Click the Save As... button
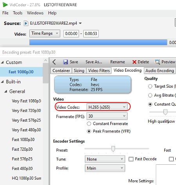This screenshot has width=176, height=185. point(94,62)
